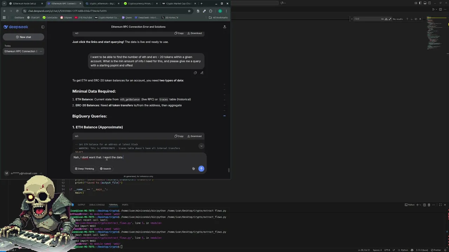The height and width of the screenshot is (252, 449).
Task: Open notifications bell in VS Code status bar
Action: click(445, 250)
